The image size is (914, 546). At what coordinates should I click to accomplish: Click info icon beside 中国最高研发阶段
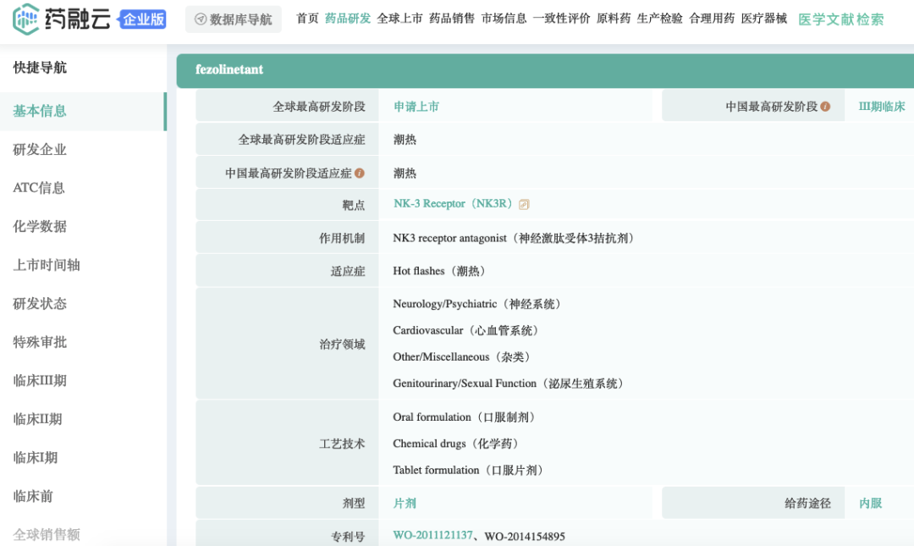point(825,106)
